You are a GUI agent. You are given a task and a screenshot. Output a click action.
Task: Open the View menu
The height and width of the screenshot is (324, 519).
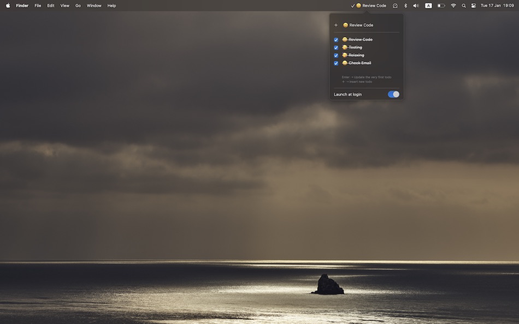point(65,5)
